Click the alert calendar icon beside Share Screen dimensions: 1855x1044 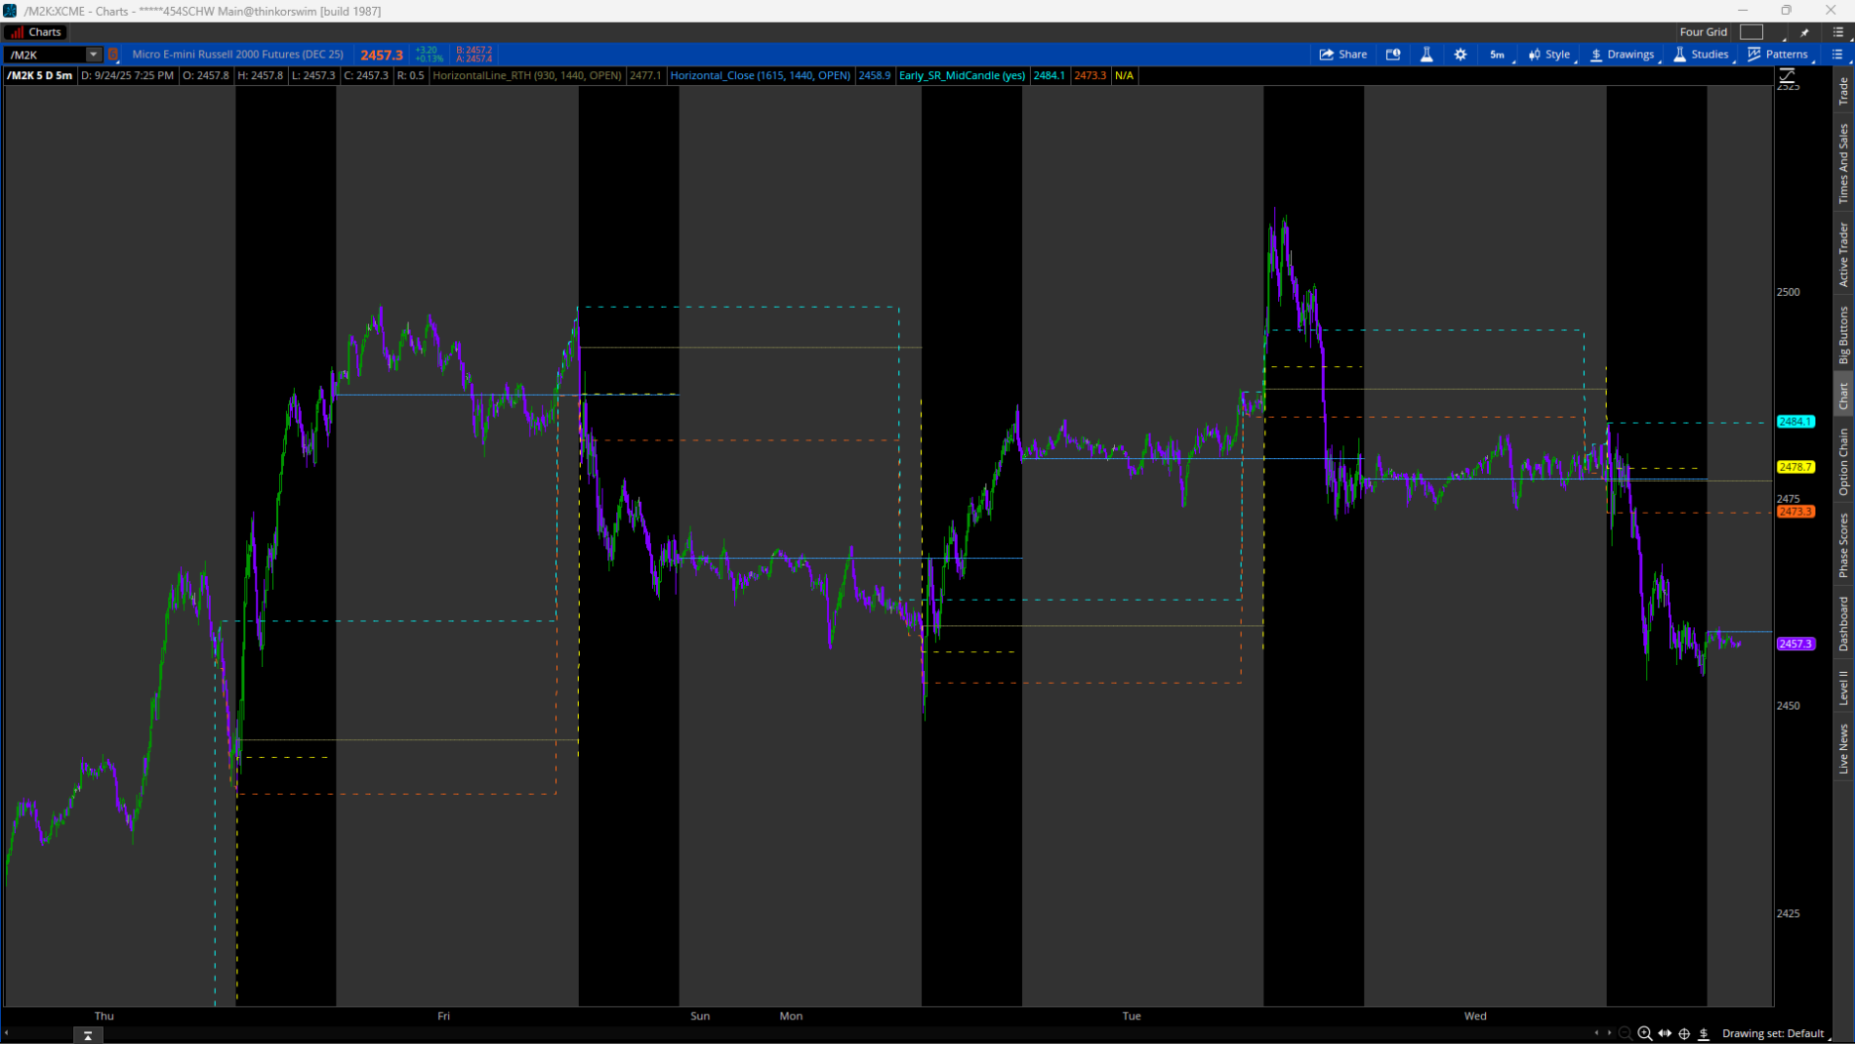(1393, 55)
